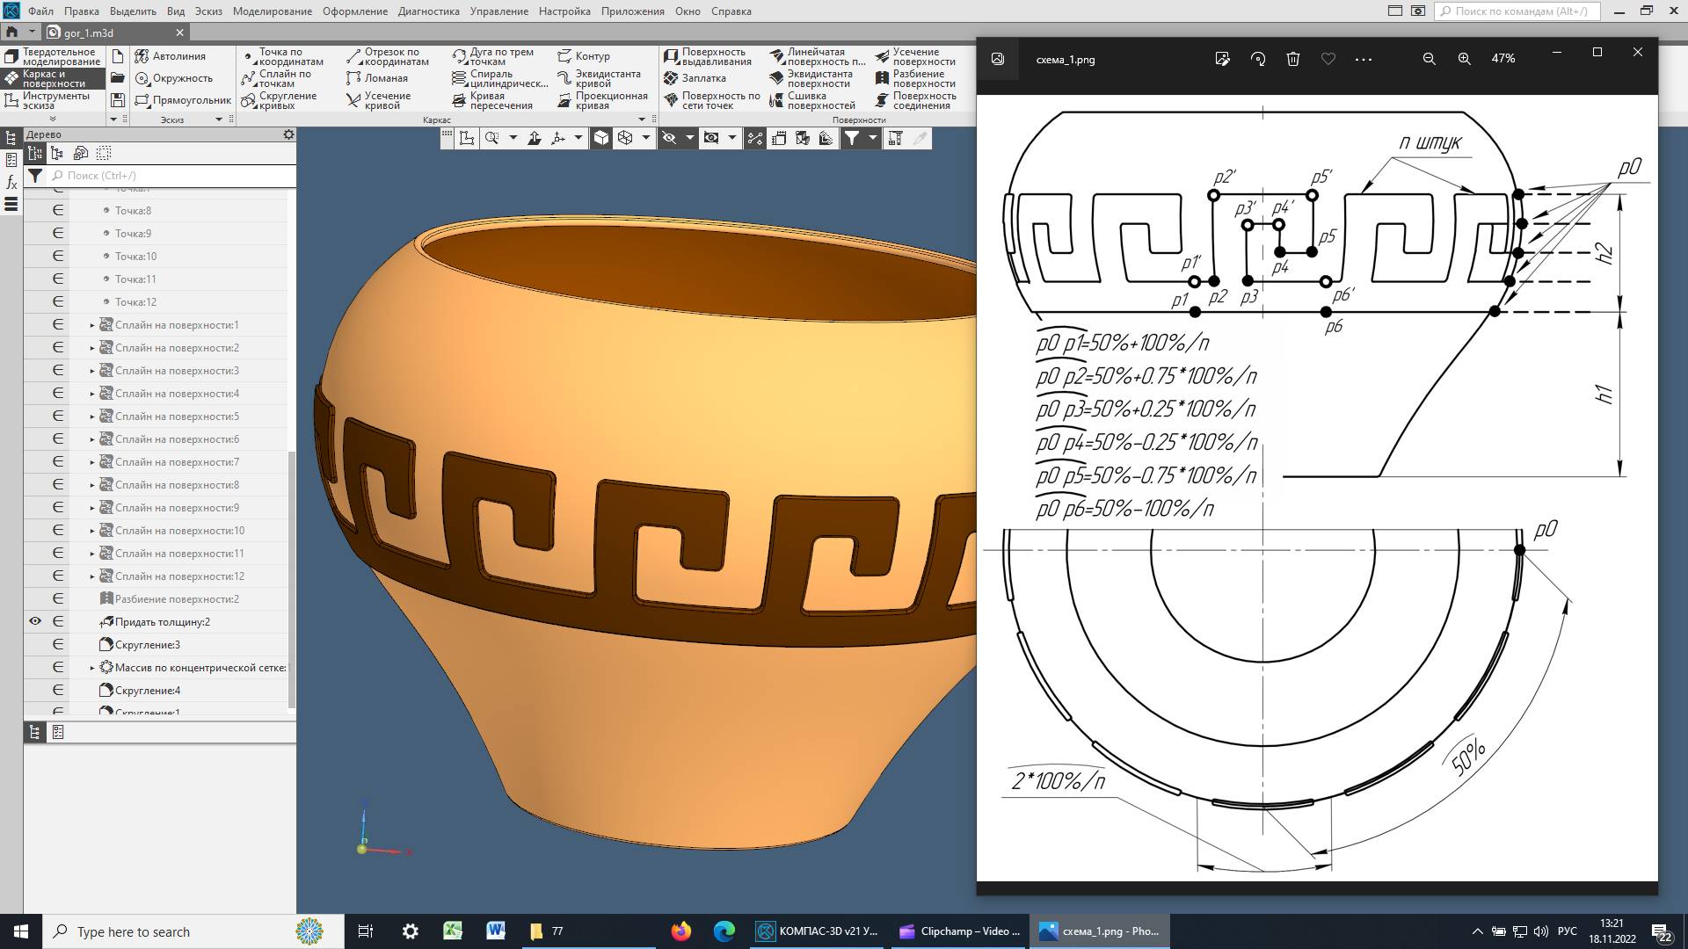Viewport: 1688px width, 949px height.
Task: Rotate image in photo viewer
Action: (1258, 59)
